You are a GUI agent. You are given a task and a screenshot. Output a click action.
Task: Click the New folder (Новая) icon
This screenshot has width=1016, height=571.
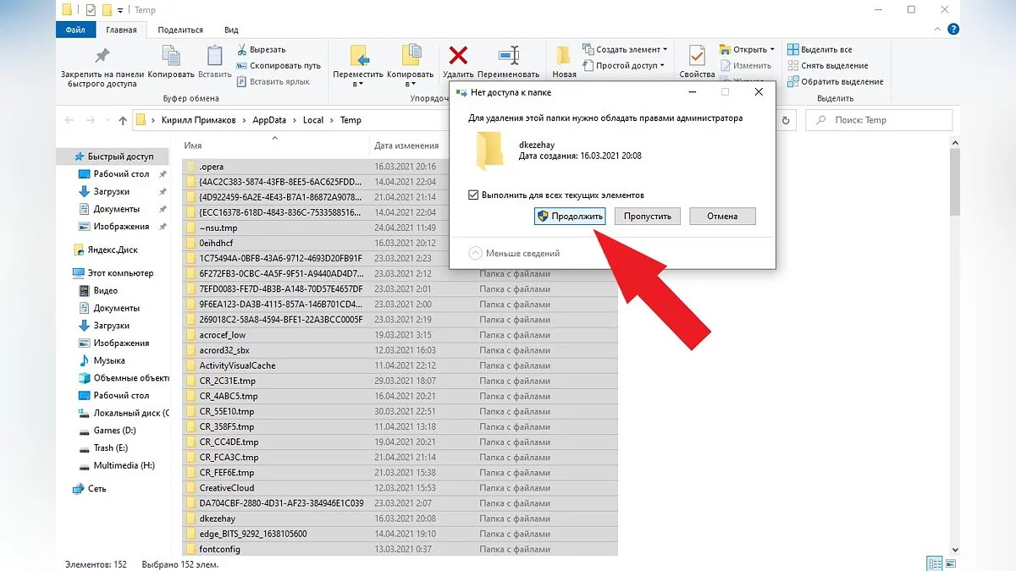[x=564, y=57]
